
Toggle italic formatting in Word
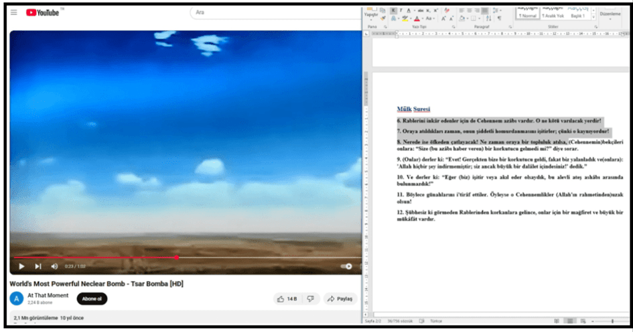[401, 11]
